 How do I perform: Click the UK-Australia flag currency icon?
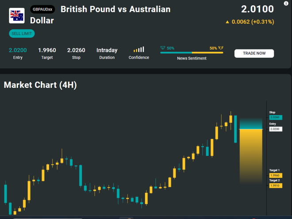click(17, 15)
